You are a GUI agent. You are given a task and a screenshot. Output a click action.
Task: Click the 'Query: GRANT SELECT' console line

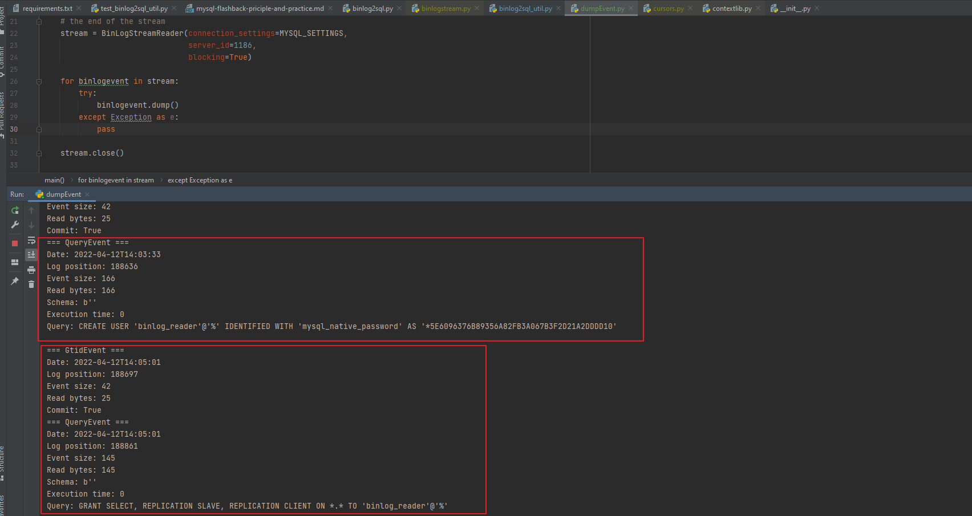247,506
